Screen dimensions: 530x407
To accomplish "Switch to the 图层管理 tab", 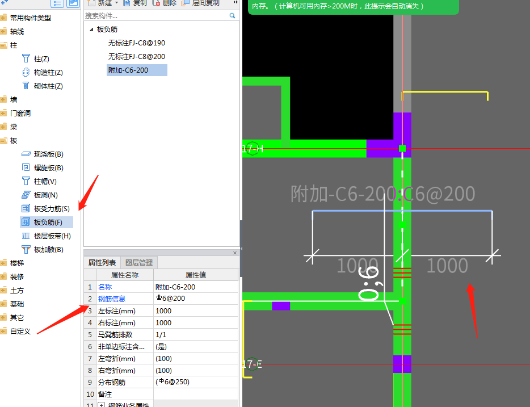I will click(x=139, y=263).
